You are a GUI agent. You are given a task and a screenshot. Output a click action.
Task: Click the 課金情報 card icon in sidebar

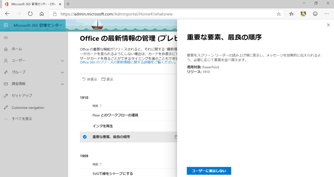[x=6, y=84]
